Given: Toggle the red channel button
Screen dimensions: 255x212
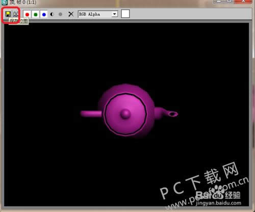Looking at the screenshot, I should pyautogui.click(x=27, y=14).
